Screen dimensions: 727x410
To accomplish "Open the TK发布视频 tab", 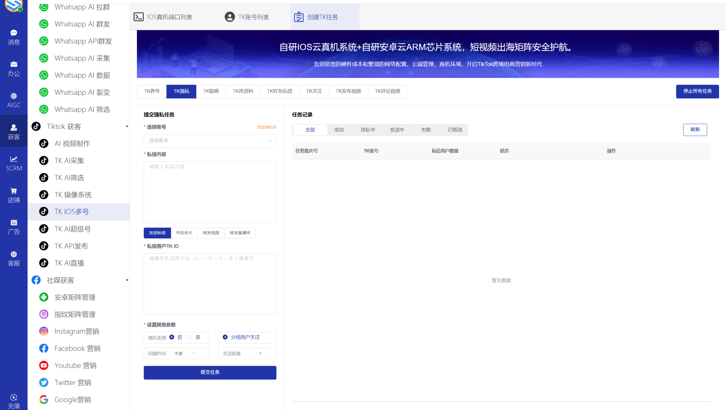I will [x=348, y=91].
